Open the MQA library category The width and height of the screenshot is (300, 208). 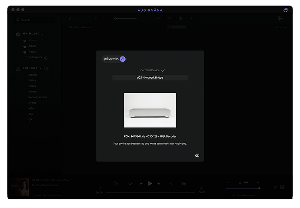(x=31, y=109)
